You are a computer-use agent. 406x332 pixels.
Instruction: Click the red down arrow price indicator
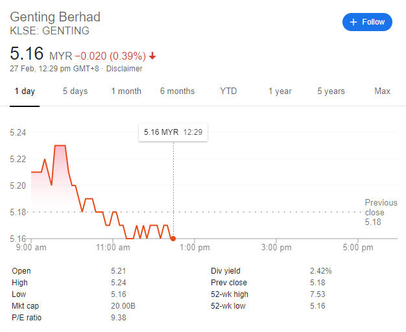152,56
